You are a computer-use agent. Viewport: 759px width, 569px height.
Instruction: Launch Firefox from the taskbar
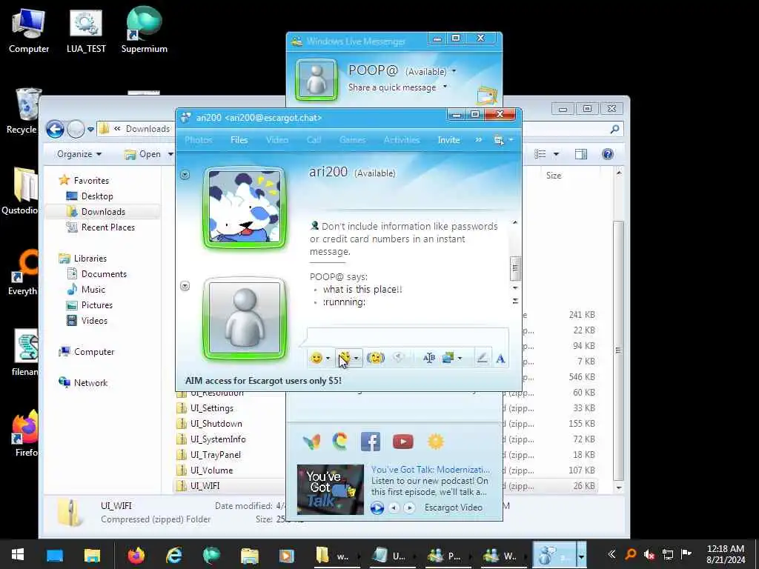pyautogui.click(x=136, y=555)
